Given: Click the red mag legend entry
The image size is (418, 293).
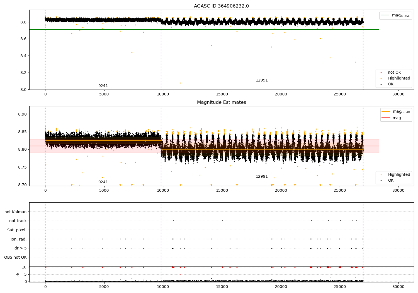Looking at the screenshot, I should click(392, 118).
